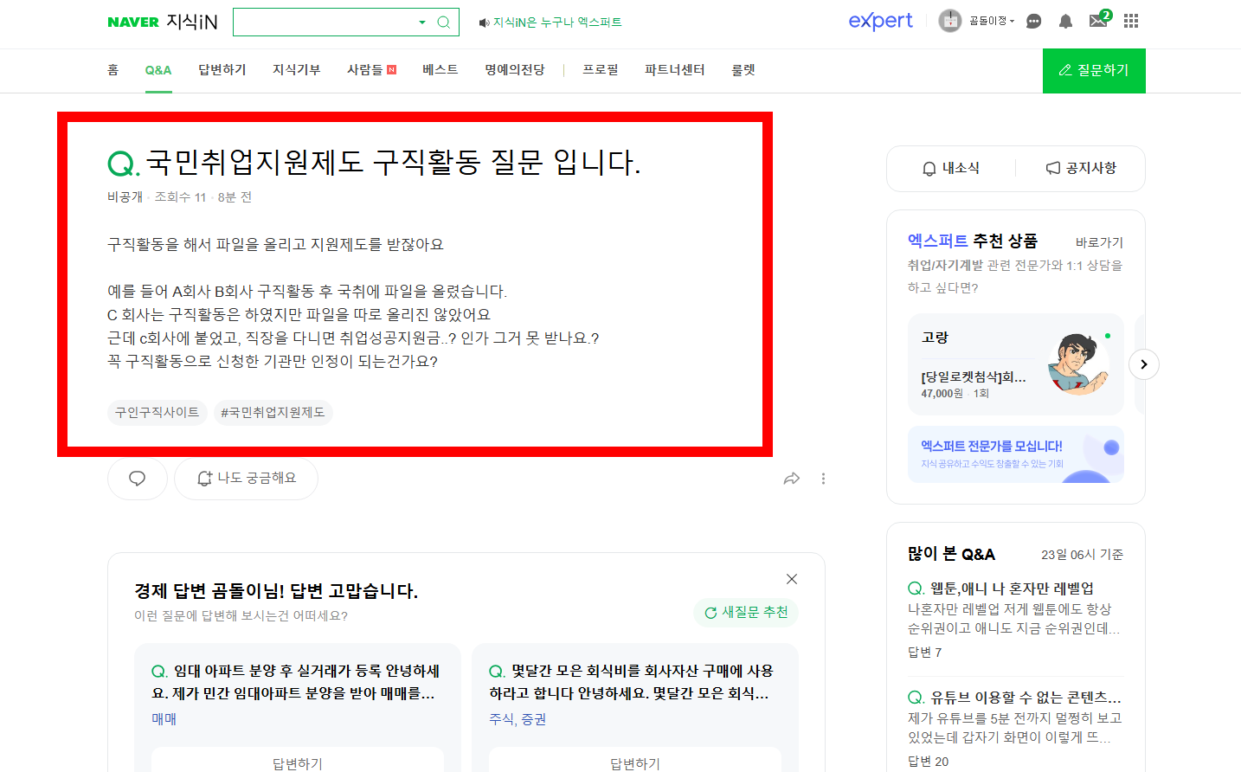Open the 지식기부 tab

coord(297,70)
